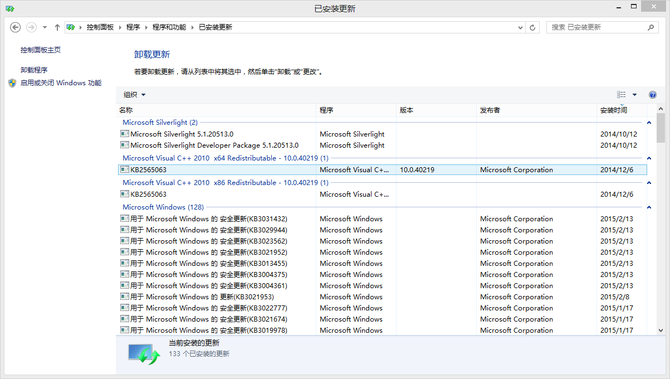Viewport: 670px width, 379px height.
Task: Select the KB3013455 security update
Action: (x=383, y=264)
